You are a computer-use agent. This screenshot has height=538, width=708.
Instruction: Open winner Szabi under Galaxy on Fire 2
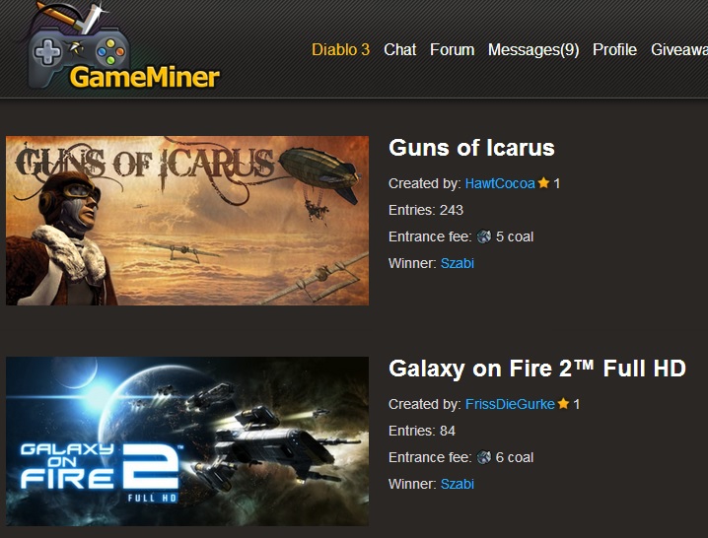(x=457, y=484)
